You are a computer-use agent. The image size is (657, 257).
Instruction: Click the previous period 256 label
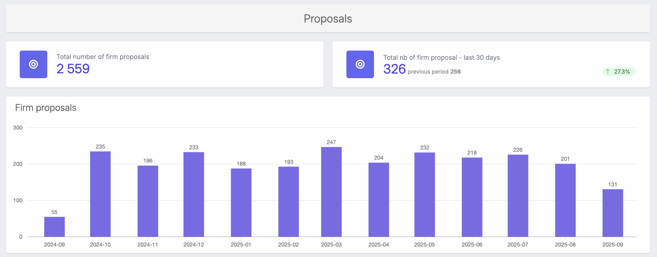point(434,72)
